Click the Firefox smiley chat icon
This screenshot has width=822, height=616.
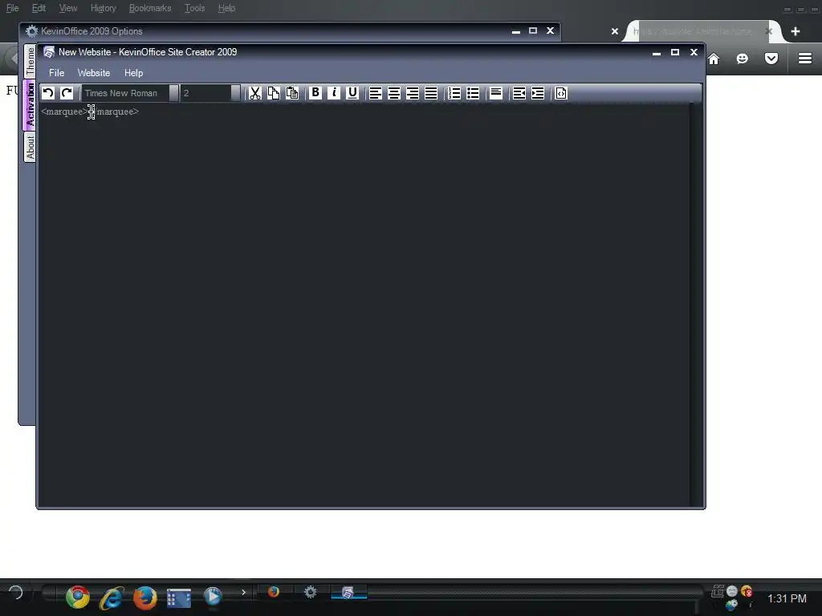[743, 59]
